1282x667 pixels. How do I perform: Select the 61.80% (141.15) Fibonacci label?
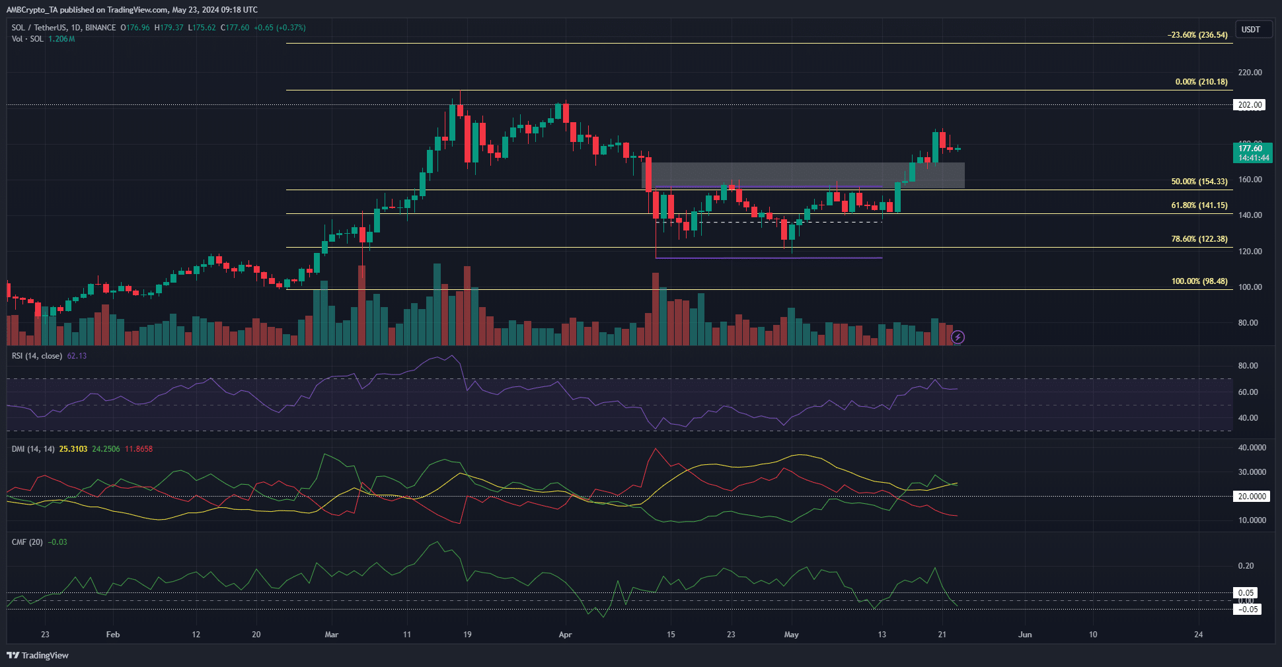(1199, 205)
